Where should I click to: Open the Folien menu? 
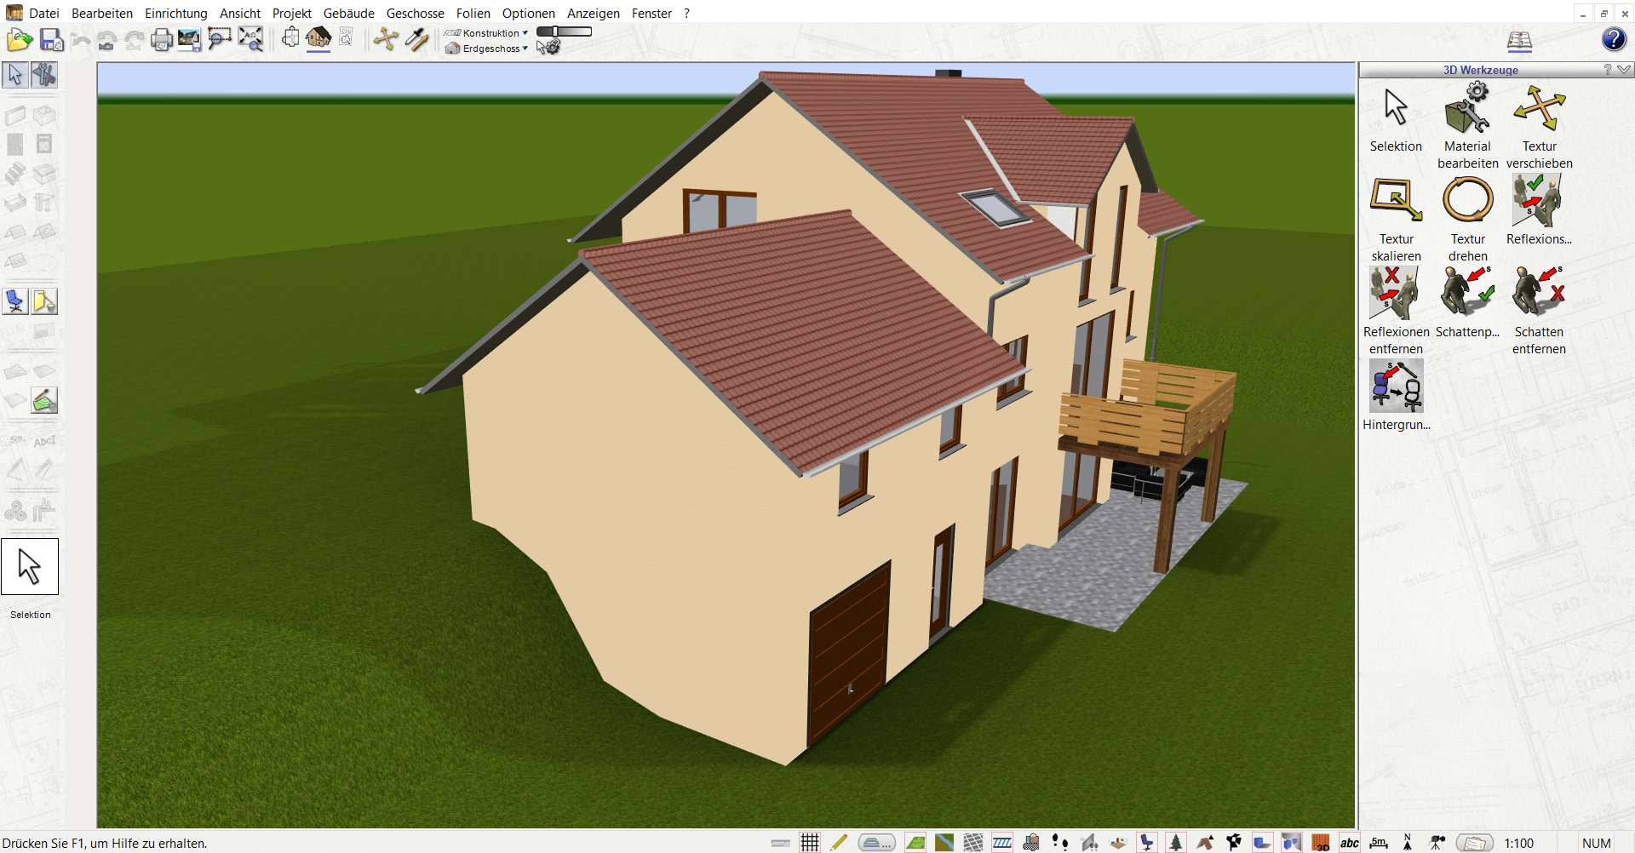coord(473,14)
